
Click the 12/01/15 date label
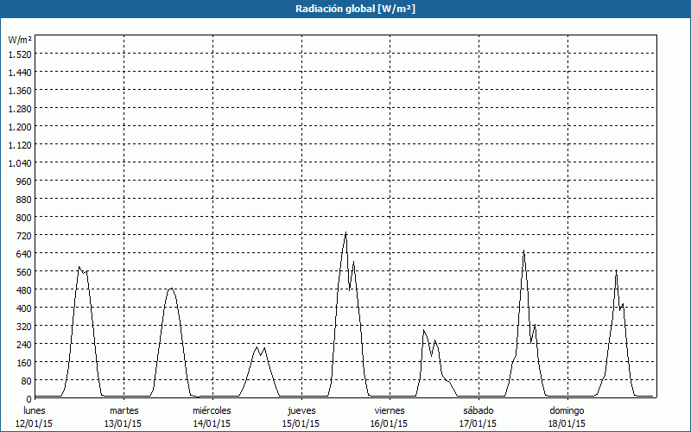point(35,423)
